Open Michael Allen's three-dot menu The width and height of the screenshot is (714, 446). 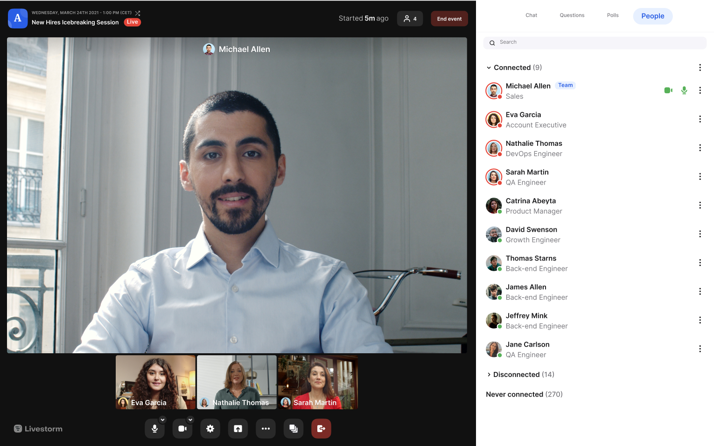pos(700,90)
